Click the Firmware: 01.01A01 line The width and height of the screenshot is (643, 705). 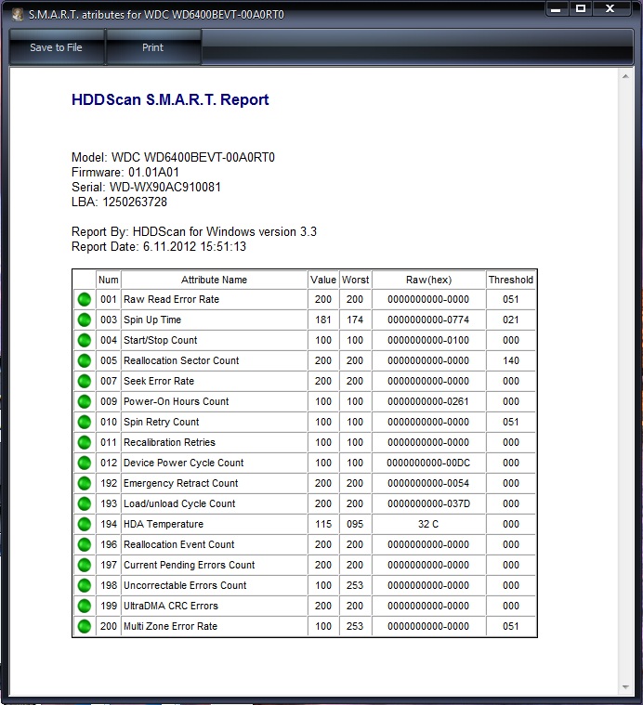(x=125, y=172)
